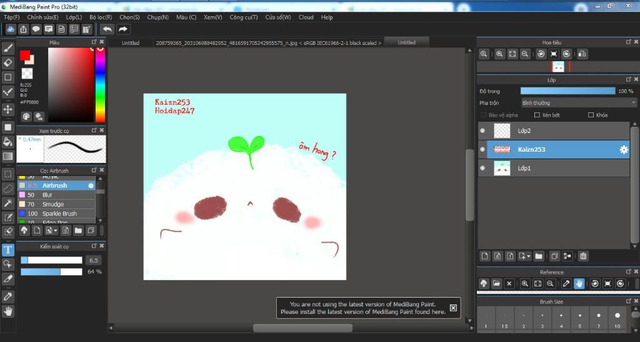
Task: Duplicate layer icon in Lớp panel
Action: 554,256
